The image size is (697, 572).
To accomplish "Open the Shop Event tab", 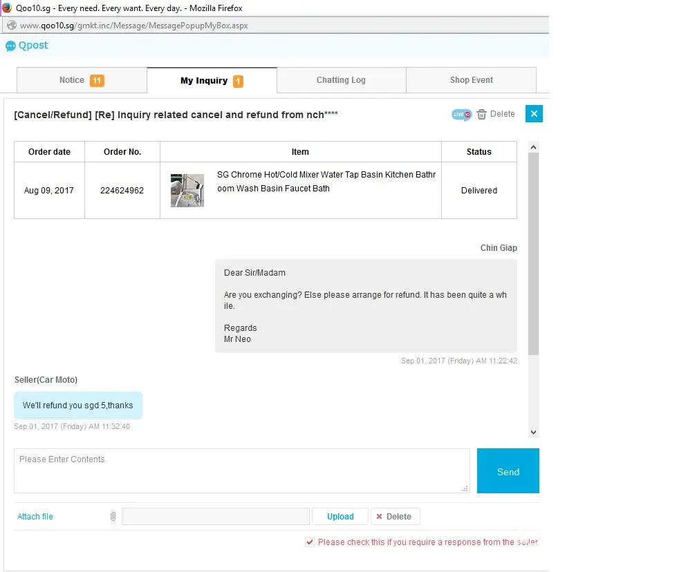I will (471, 80).
